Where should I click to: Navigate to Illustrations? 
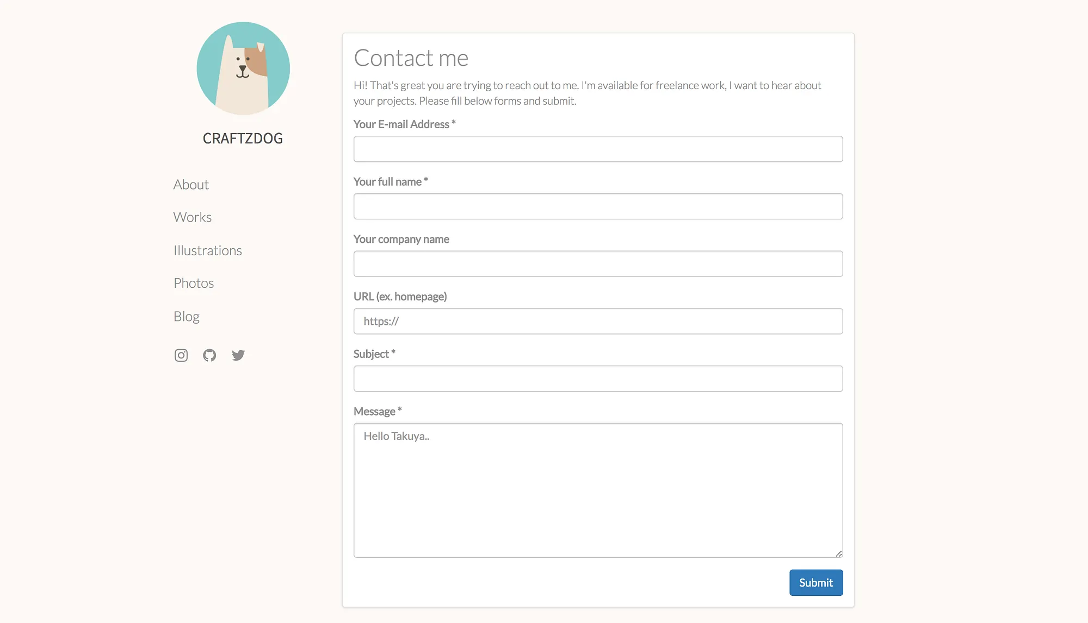click(x=208, y=250)
